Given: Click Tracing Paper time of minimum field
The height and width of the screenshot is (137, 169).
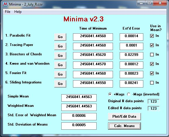Looking at the screenshot, I should coord(93,46).
